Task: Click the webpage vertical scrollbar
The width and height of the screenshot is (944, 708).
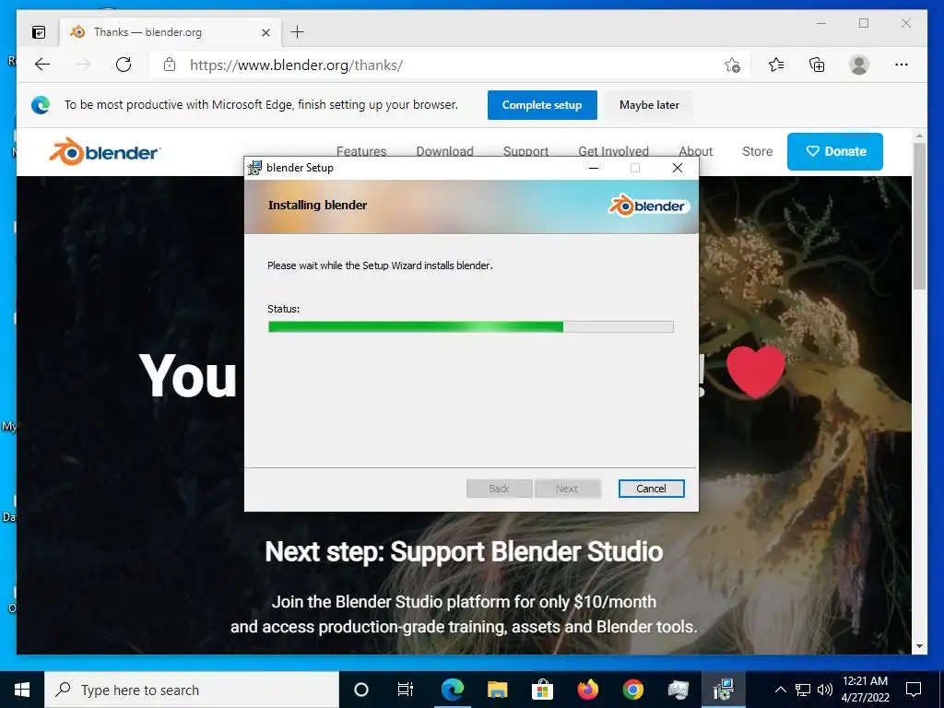Action: pyautogui.click(x=919, y=216)
